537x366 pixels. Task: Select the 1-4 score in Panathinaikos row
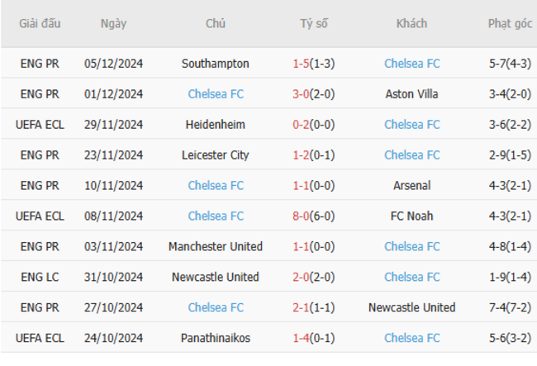301,338
